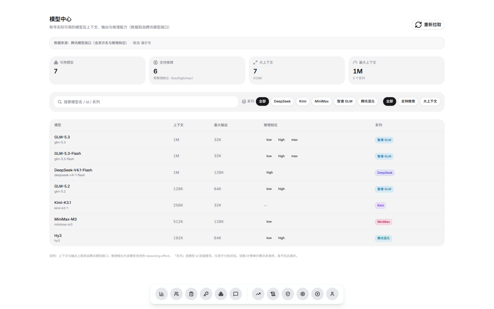Screen dimensions: 494x309
Task: Open the stacked cubes models dock icon
Action: pyautogui.click(x=221, y=294)
